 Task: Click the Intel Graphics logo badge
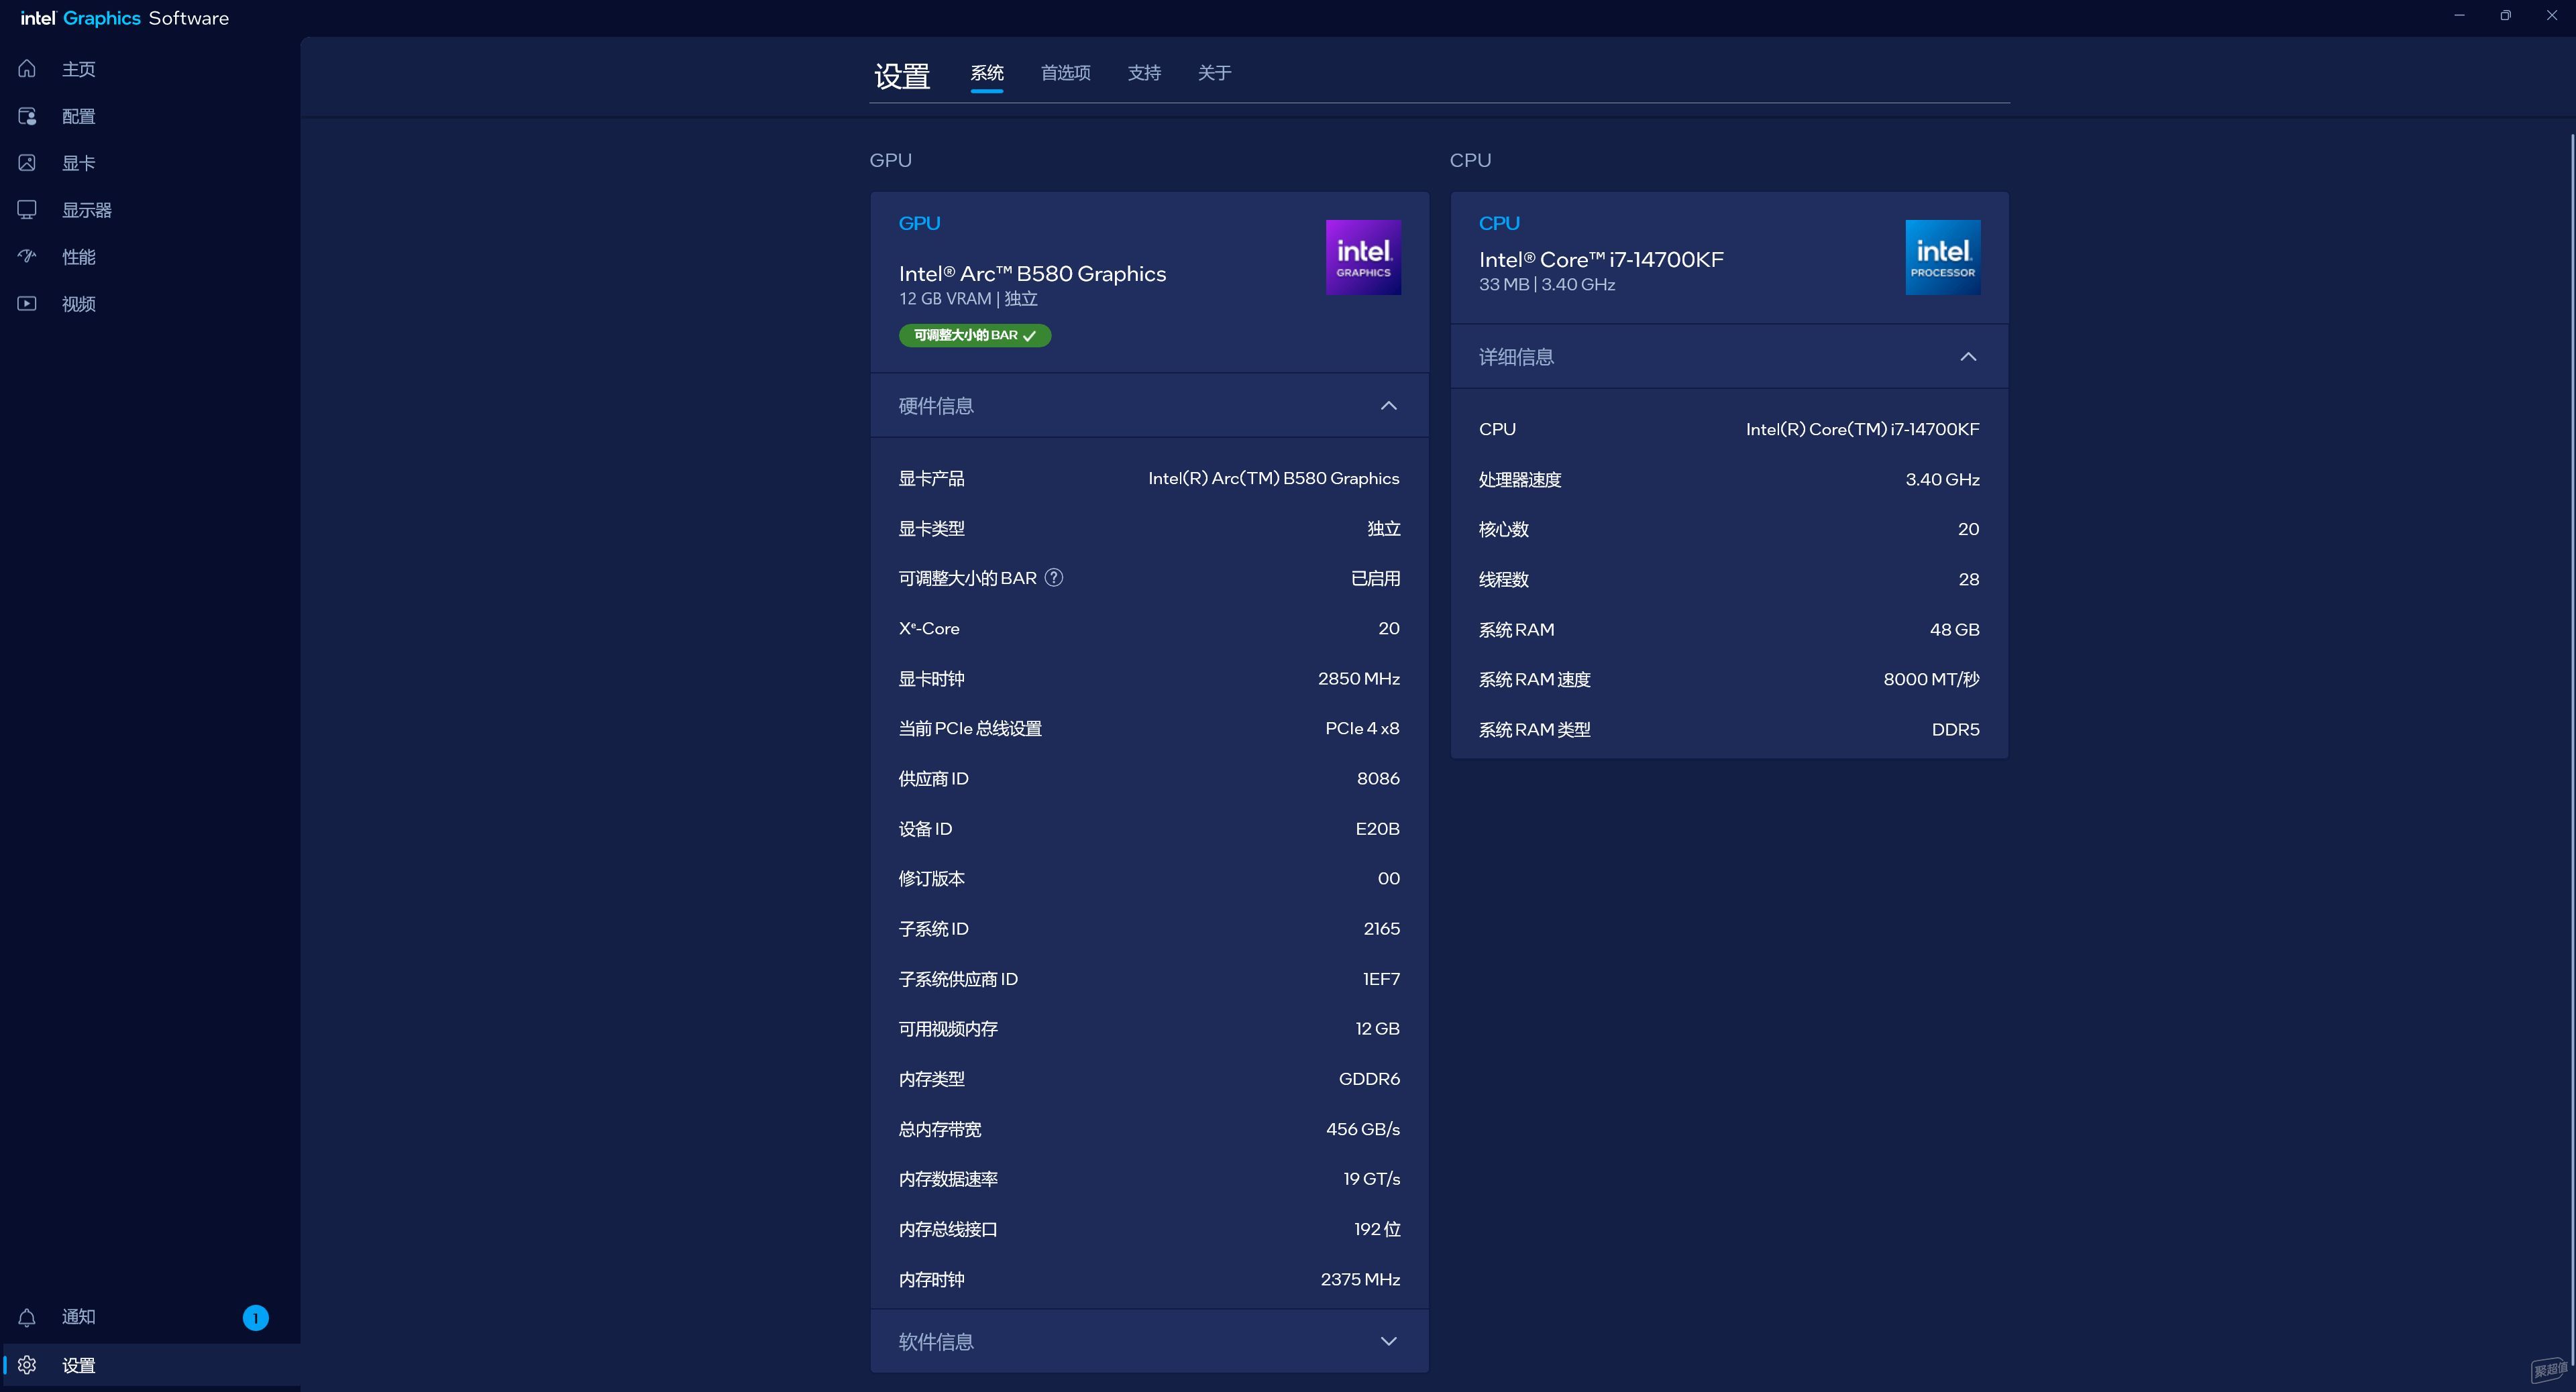pos(1363,257)
